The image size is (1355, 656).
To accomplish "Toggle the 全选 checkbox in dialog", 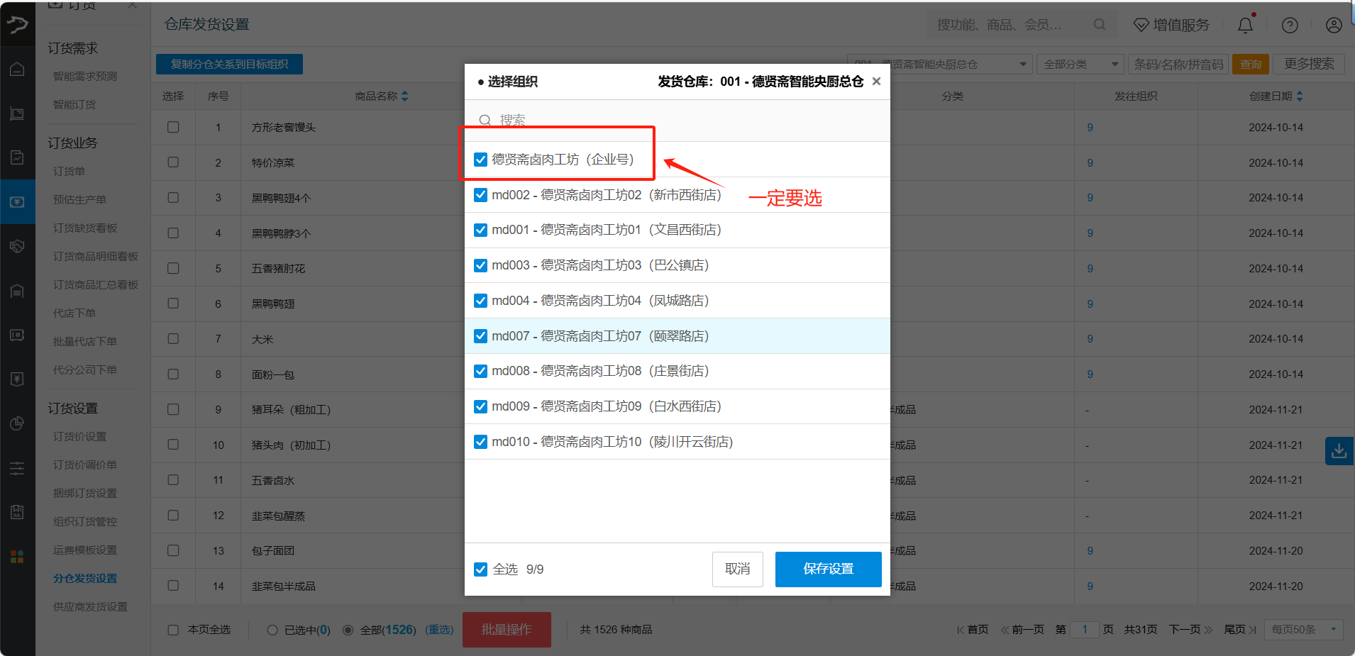I will 480,569.
